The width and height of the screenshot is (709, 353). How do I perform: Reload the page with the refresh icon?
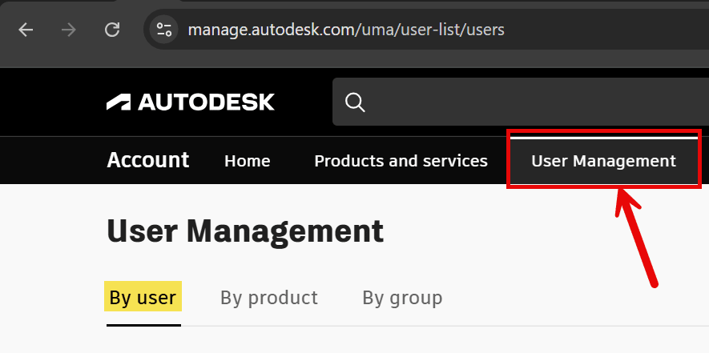click(x=112, y=30)
